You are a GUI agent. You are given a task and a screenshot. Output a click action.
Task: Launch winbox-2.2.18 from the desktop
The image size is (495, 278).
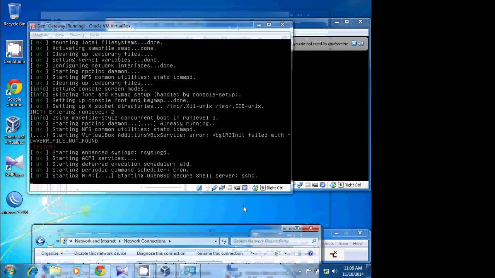pyautogui.click(x=14, y=203)
